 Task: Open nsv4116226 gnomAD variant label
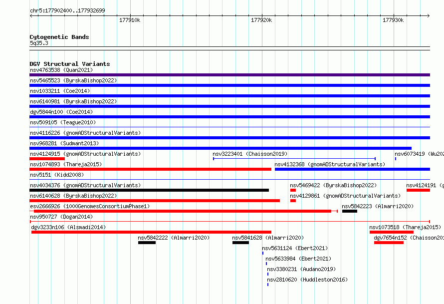pyautogui.click(x=85, y=133)
